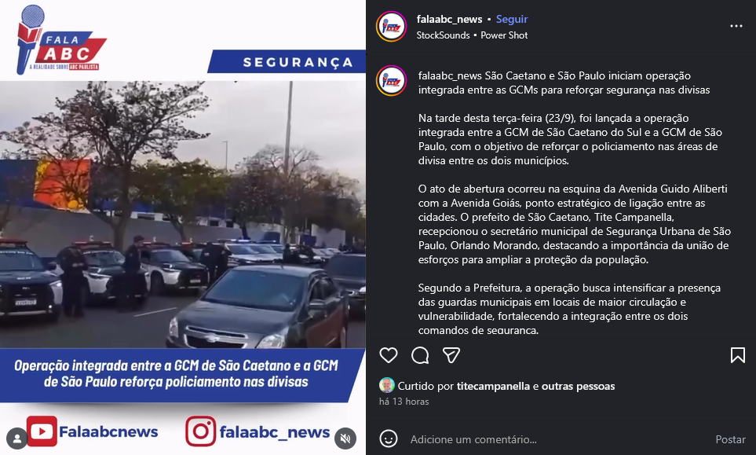756x455 pixels.
Task: Open profile avatar next to caption
Action: pyautogui.click(x=391, y=81)
